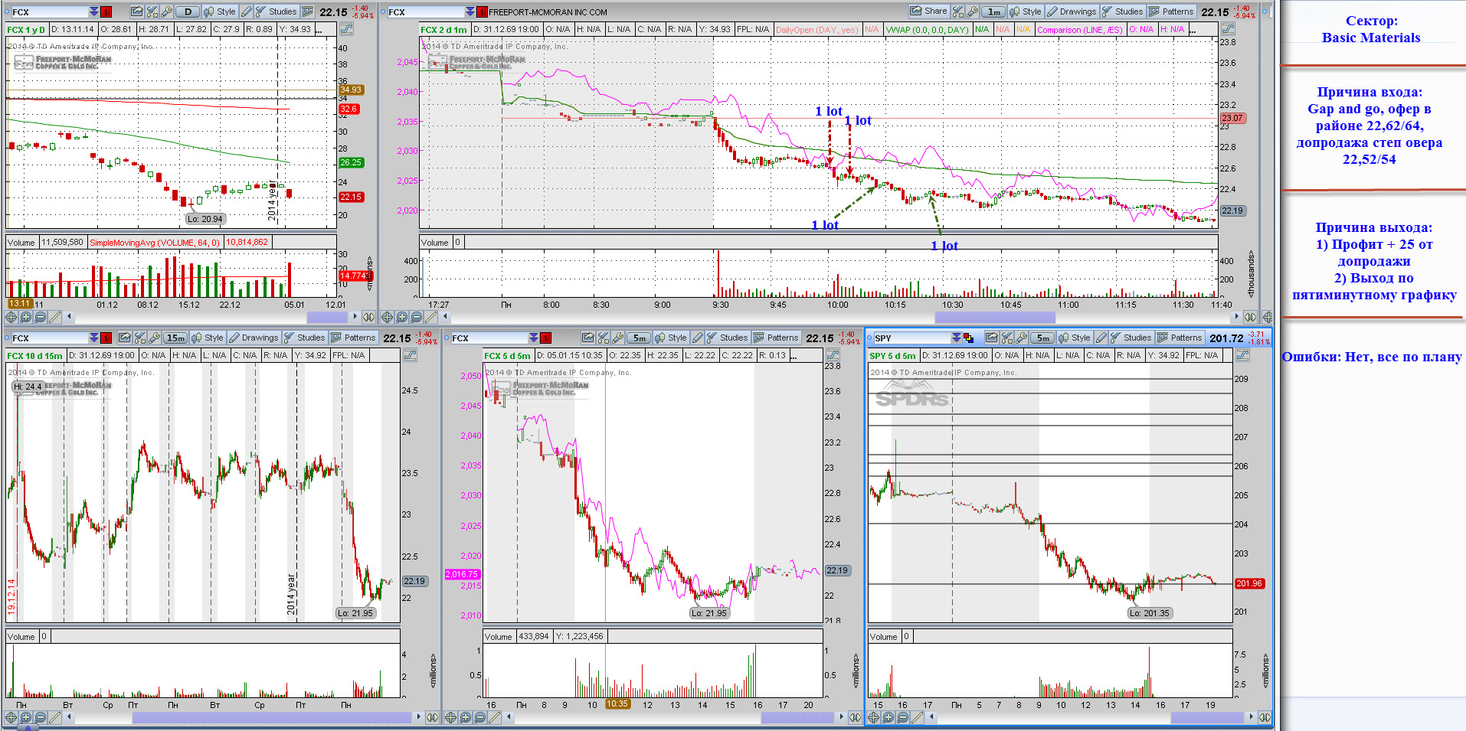Select DailyOpen (DAY, yes) study label
1466x731 pixels.
coord(816,30)
